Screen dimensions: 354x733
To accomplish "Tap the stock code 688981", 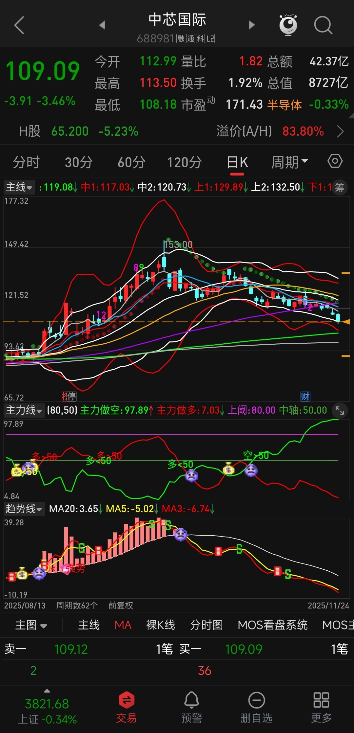I will click(x=155, y=39).
